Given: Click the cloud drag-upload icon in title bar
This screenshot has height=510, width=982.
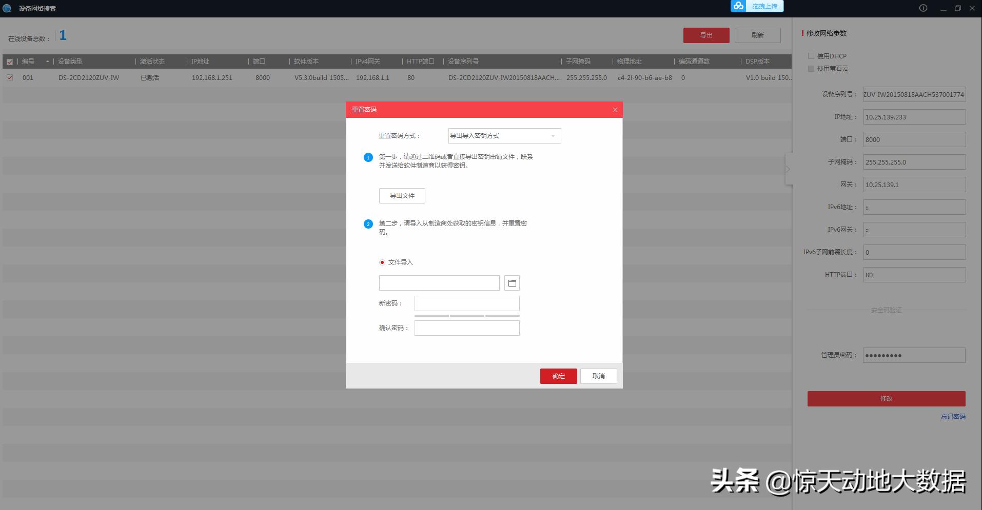Looking at the screenshot, I should (739, 7).
